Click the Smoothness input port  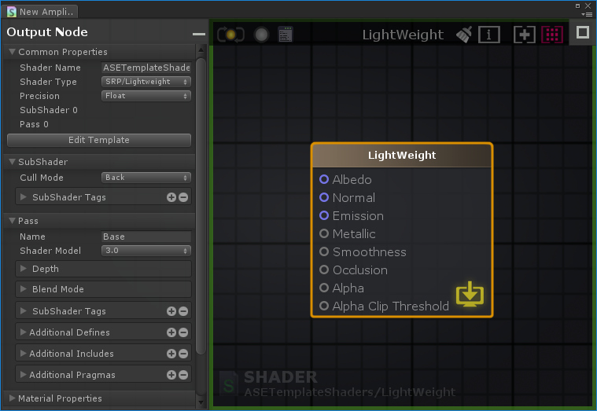(x=324, y=251)
